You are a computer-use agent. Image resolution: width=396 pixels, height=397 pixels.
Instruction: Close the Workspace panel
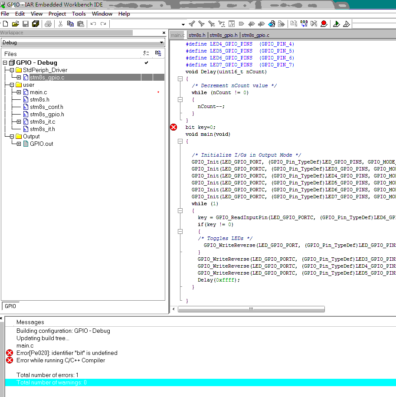(164, 33)
